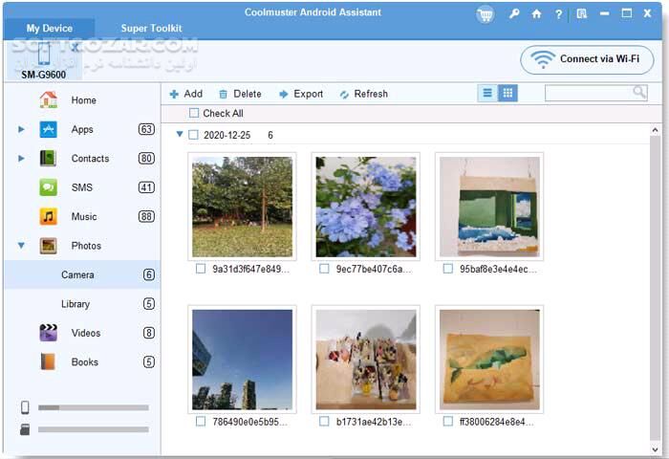Click Connect via Wi-Fi button

(x=587, y=59)
